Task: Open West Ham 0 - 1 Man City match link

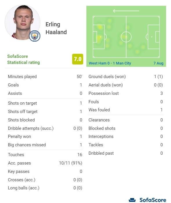Action: (x=110, y=63)
